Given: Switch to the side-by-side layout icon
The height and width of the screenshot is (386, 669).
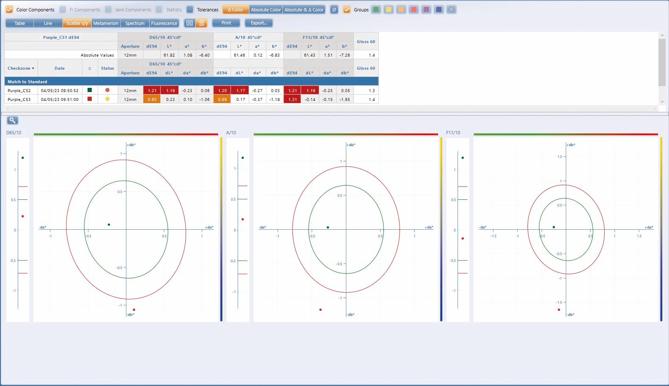Looking at the screenshot, I should pos(189,23).
